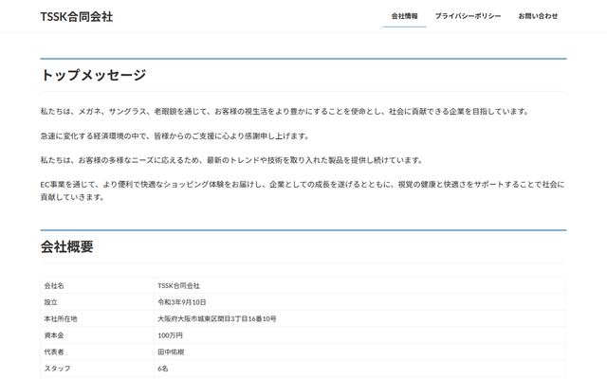Image resolution: width=607 pixels, height=379 pixels.
Task: Select the 令和3年9月10日 value
Action: [x=182, y=302]
